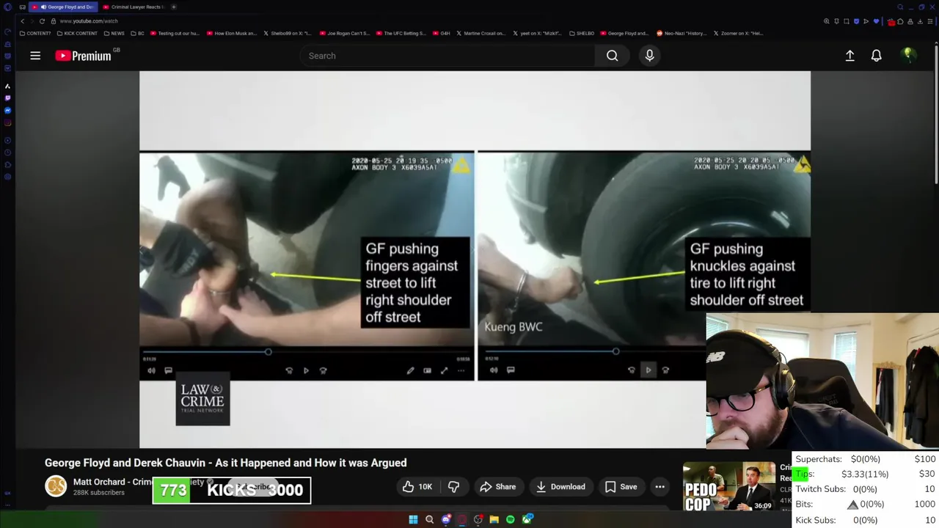Open the Martine Croxall X bookmark
This screenshot has width=939, height=528.
pos(481,33)
